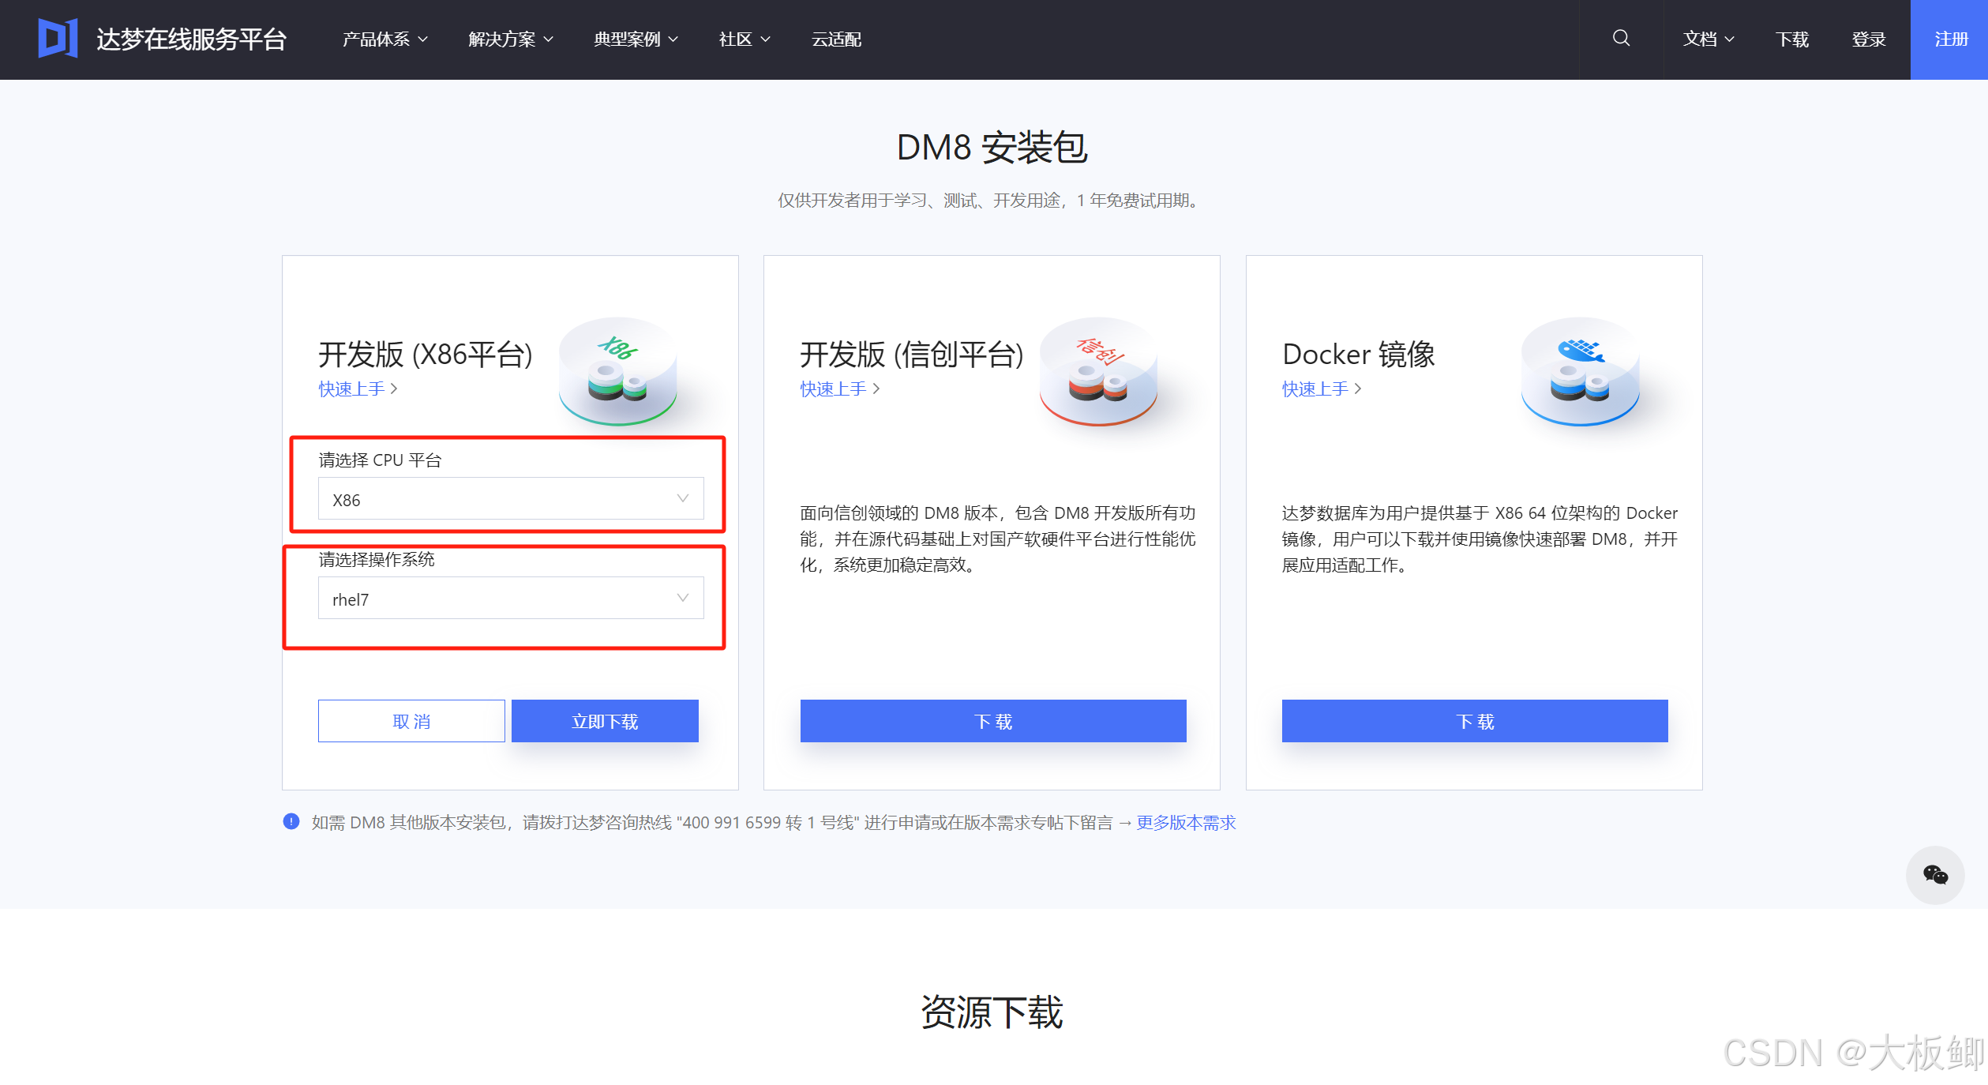Open the WeChat floating contact icon
Screen dimensions: 1988x1085
[x=1935, y=875]
